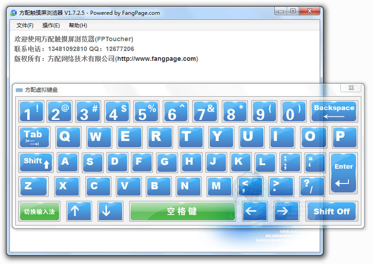Tap the 5 % key
The image size is (373, 264).
147,111
